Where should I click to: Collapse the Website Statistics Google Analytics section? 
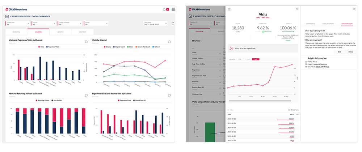coord(7,17)
